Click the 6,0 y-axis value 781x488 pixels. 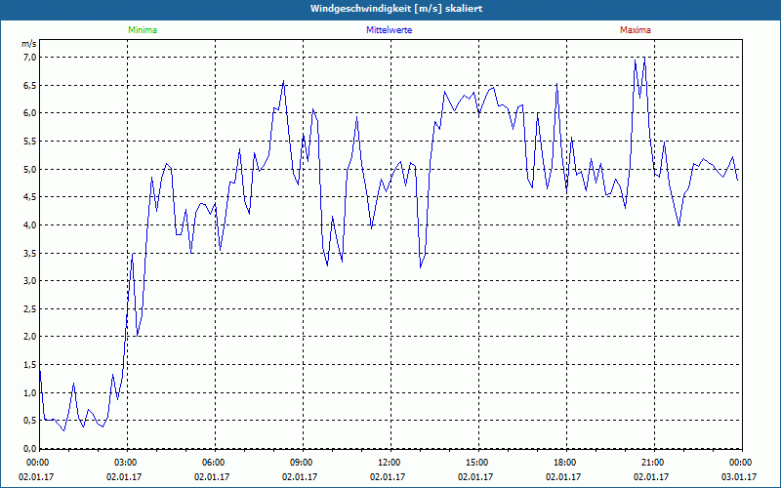click(30, 113)
